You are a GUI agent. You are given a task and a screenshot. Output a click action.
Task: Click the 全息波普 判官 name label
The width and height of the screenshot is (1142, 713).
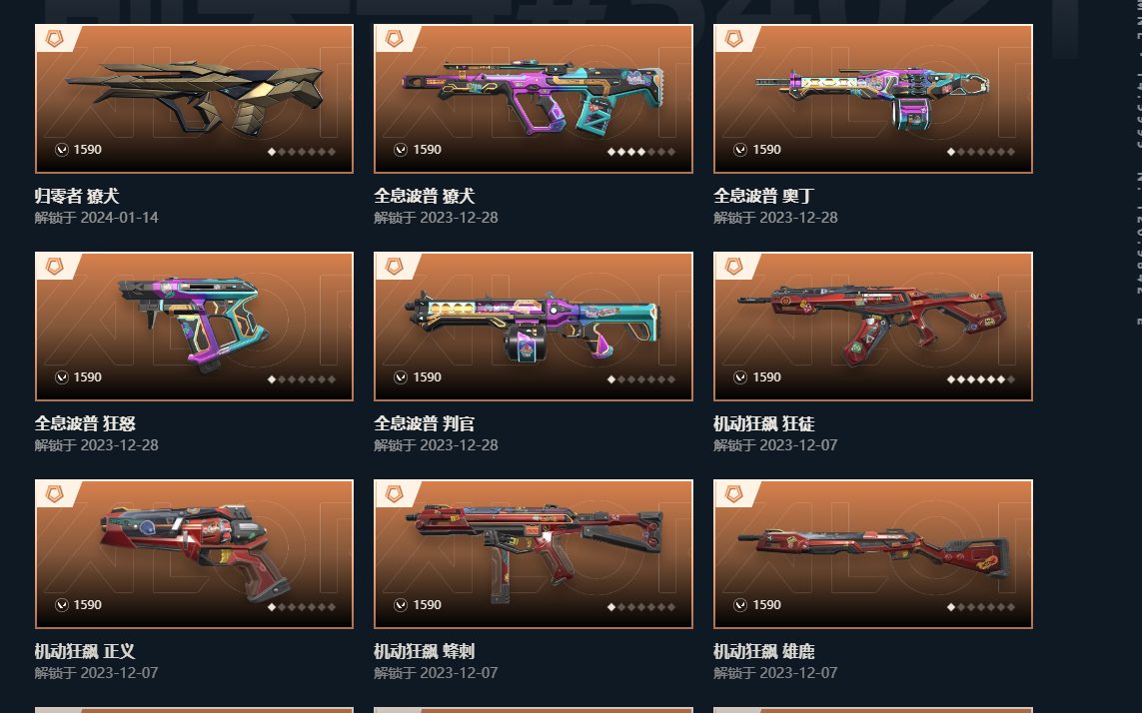point(425,423)
